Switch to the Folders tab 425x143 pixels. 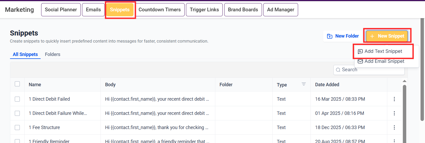point(52,54)
